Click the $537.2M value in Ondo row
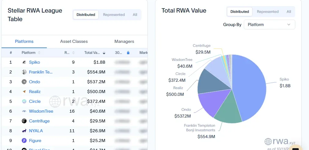The image size is (309, 150). 96,82
